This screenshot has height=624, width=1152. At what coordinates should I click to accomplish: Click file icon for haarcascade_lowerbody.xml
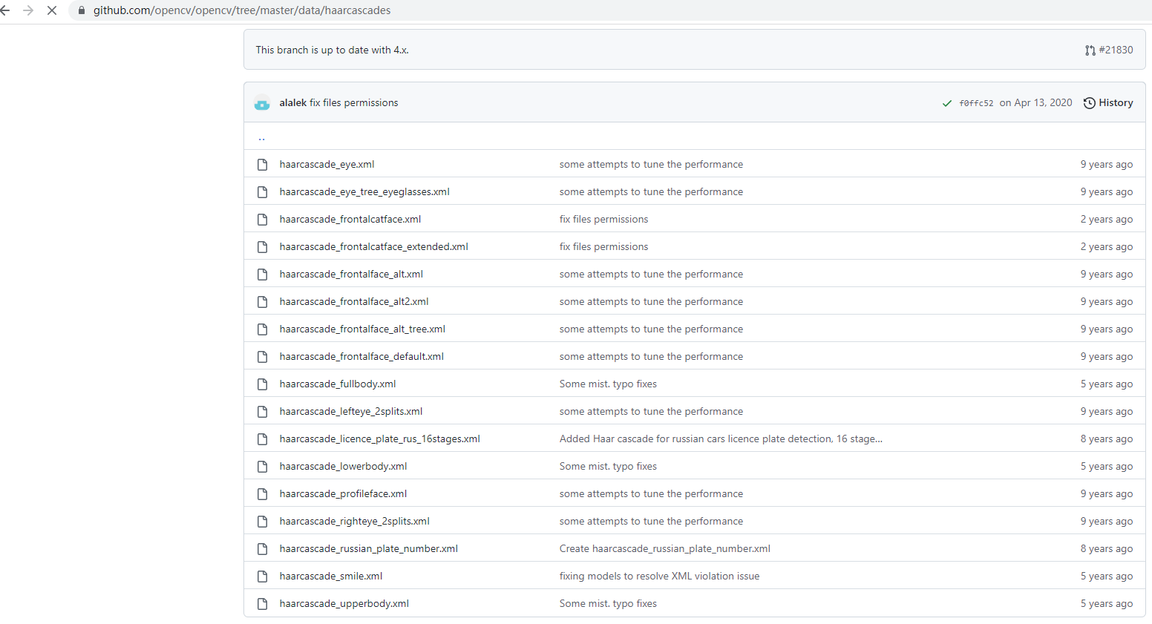click(262, 467)
